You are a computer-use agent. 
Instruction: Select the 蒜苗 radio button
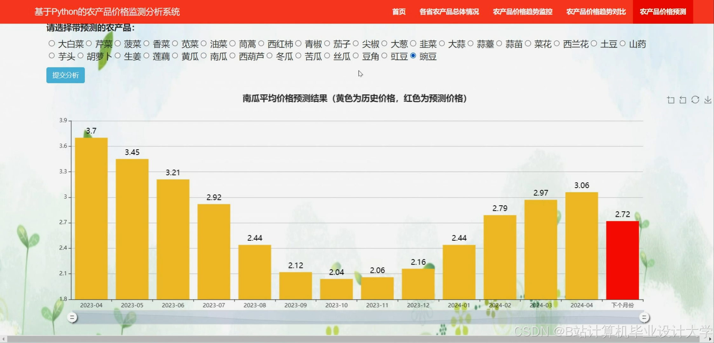[499, 43]
